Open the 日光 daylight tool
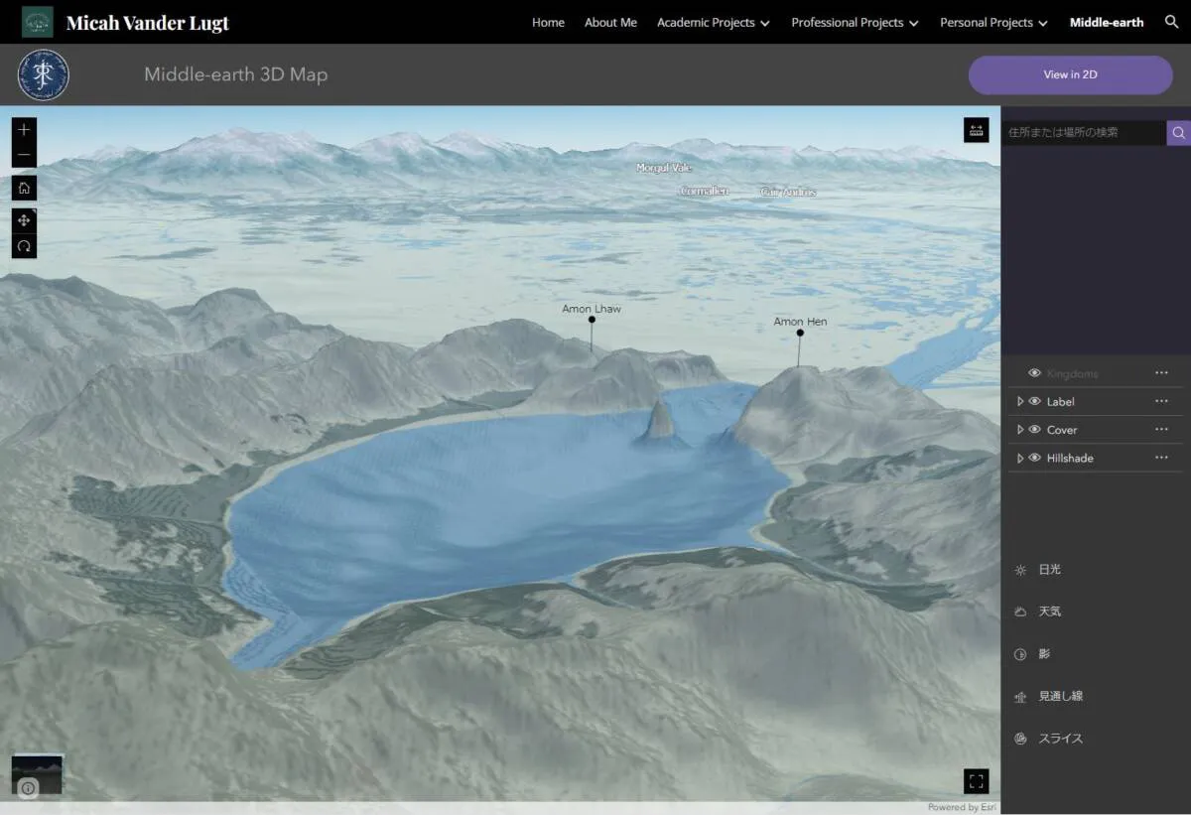The image size is (1191, 815). tap(1038, 570)
